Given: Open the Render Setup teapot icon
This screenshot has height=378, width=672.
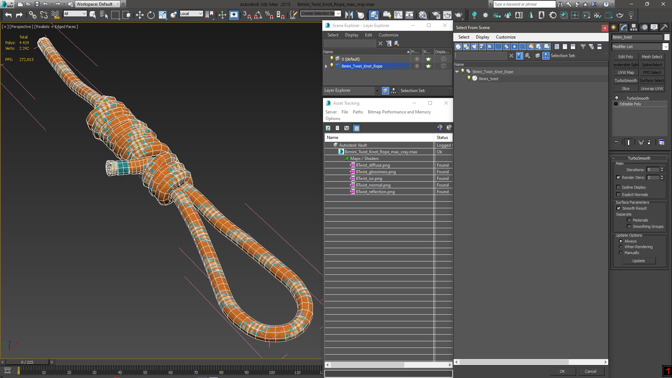Looking at the screenshot, I should coord(436,15).
